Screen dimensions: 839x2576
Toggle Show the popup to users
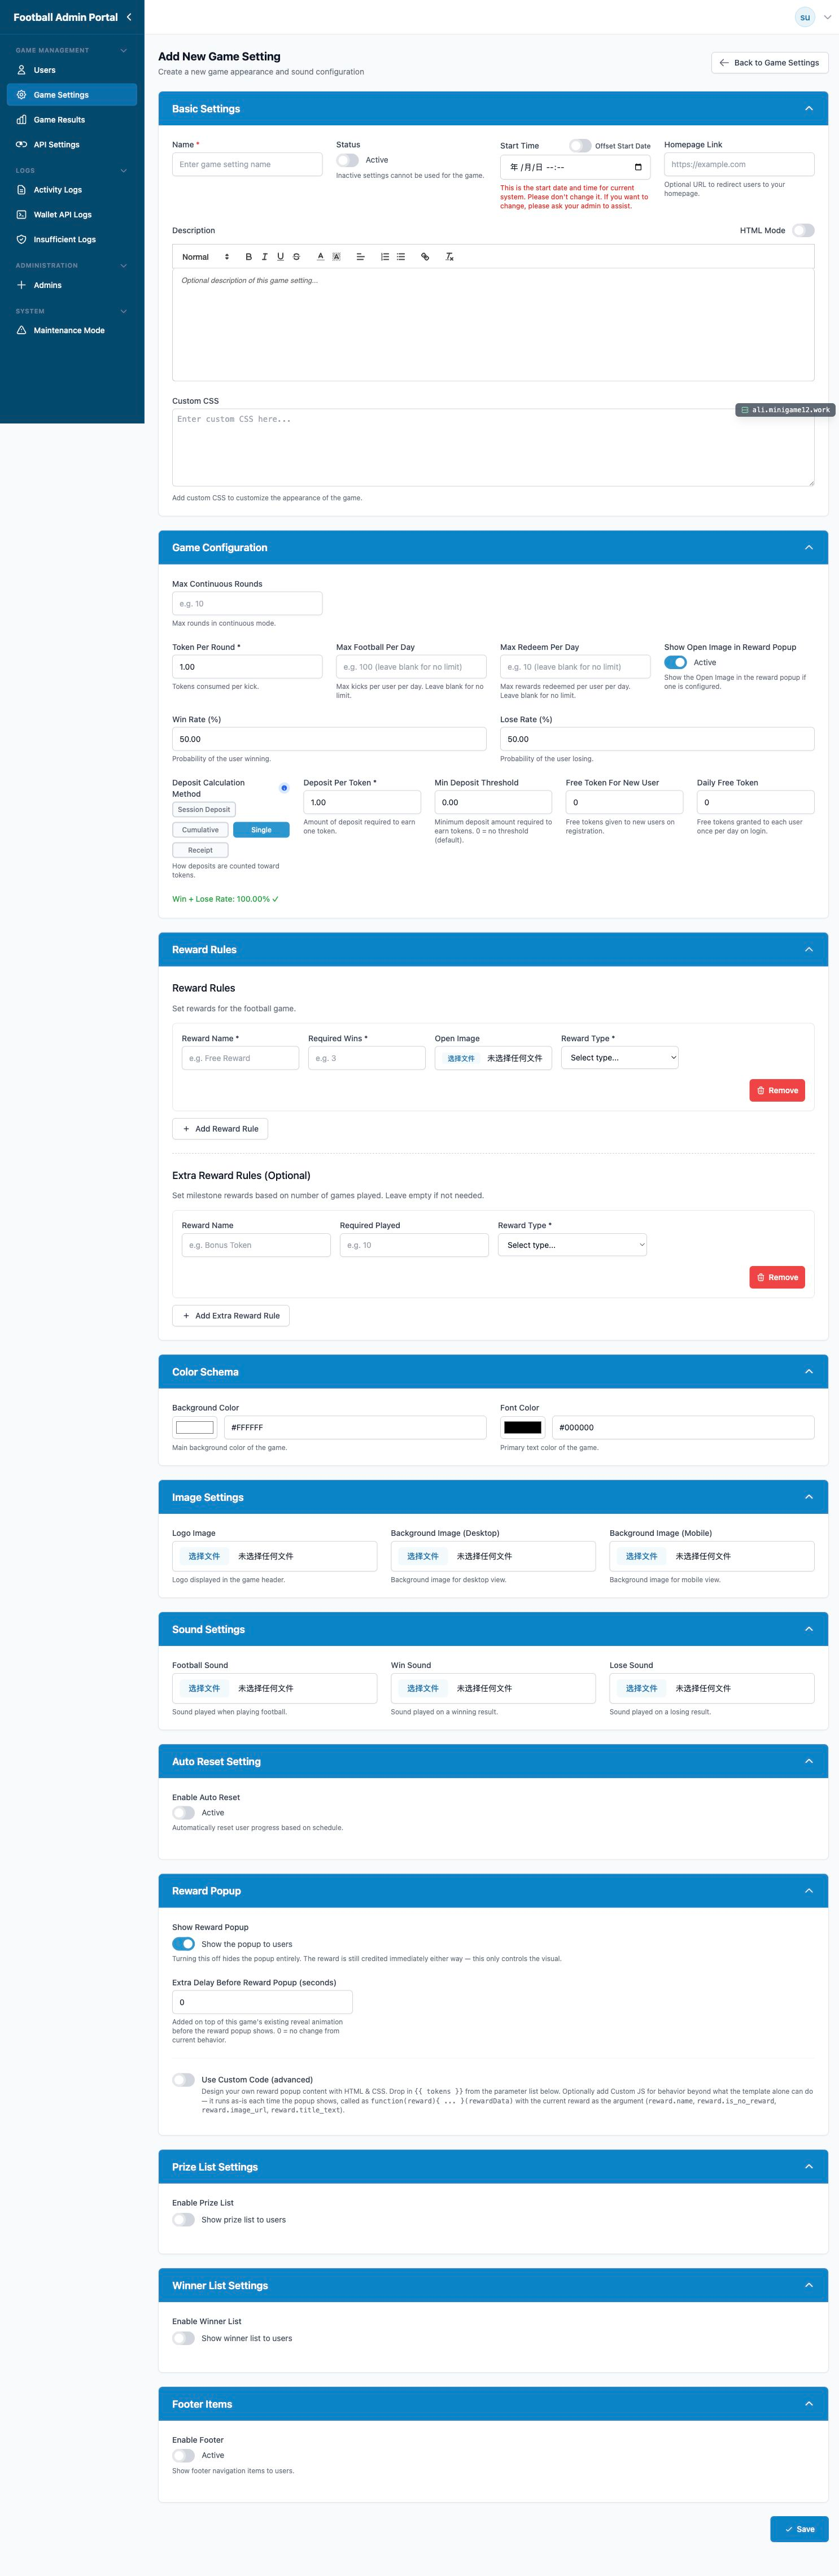[x=183, y=1944]
